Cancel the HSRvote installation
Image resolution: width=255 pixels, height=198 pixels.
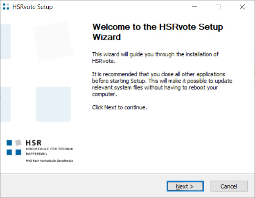click(229, 186)
